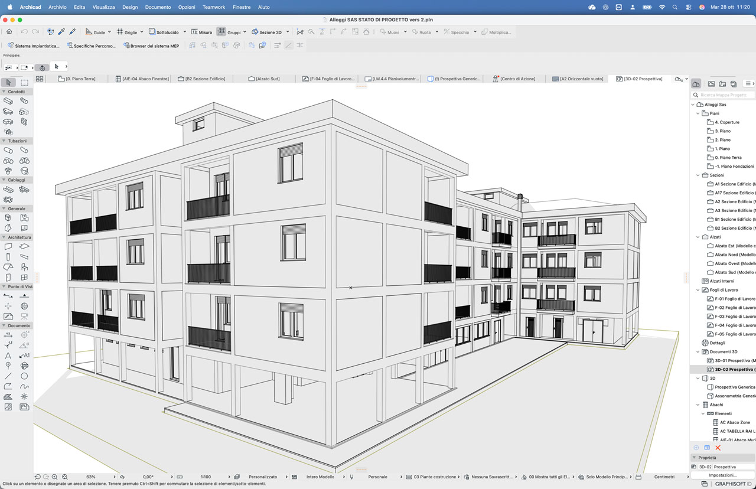Collapse the Sezioni tree folder
756x489 pixels.
pyautogui.click(x=698, y=175)
